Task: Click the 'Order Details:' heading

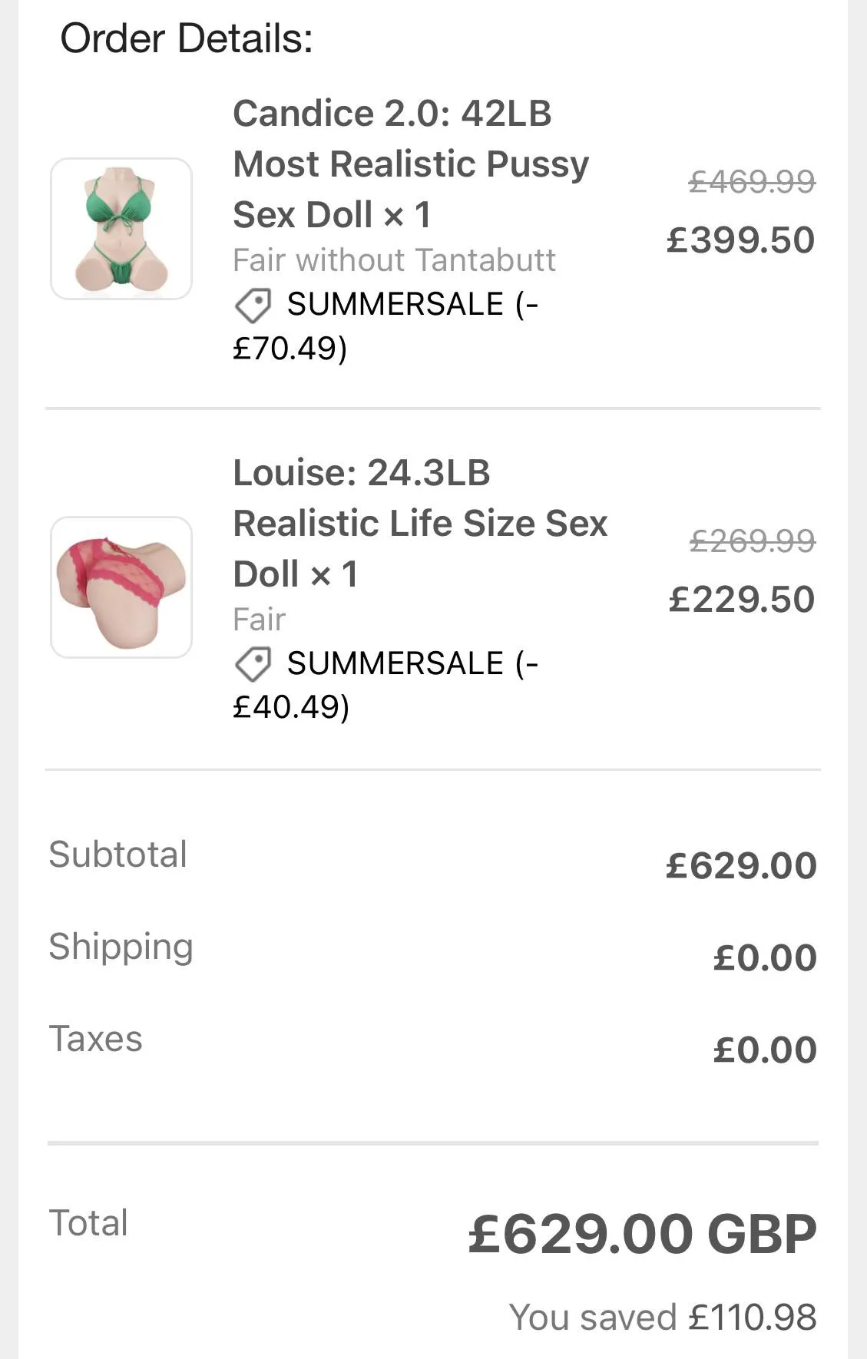Action: (187, 38)
